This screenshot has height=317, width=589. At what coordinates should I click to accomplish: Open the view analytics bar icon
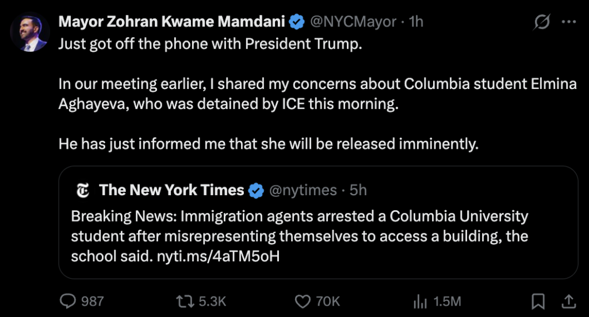[x=420, y=300]
